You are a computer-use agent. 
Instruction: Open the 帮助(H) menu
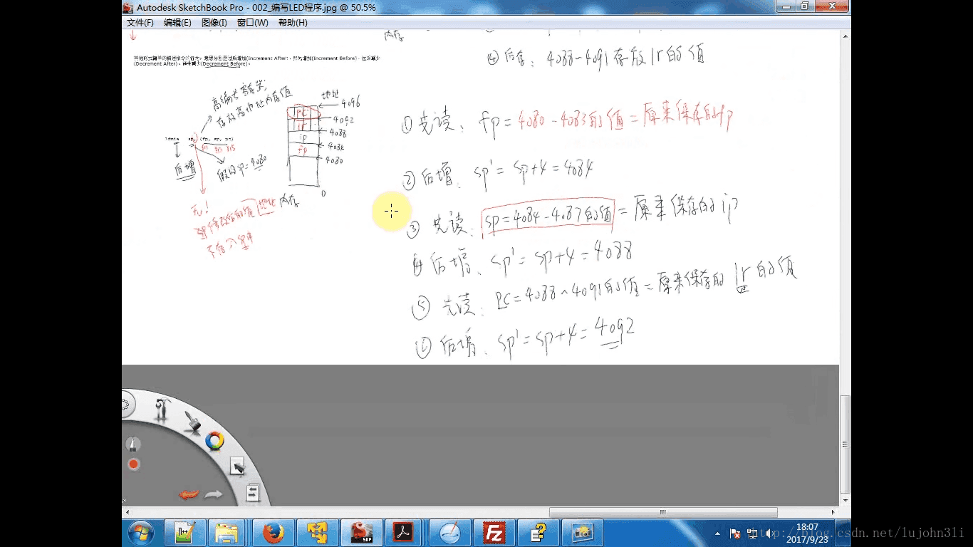(293, 23)
